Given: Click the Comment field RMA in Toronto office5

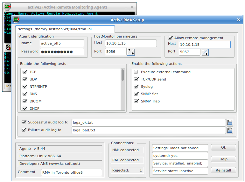Looking at the screenshot, I should point(72,172).
